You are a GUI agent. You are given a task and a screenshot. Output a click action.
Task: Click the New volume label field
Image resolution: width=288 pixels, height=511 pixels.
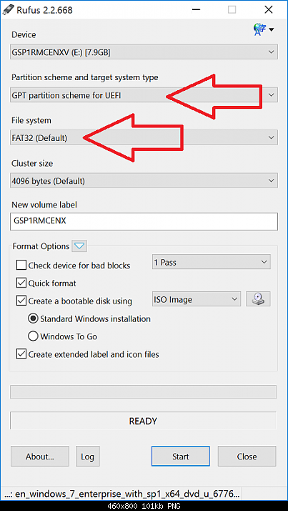tap(144, 222)
